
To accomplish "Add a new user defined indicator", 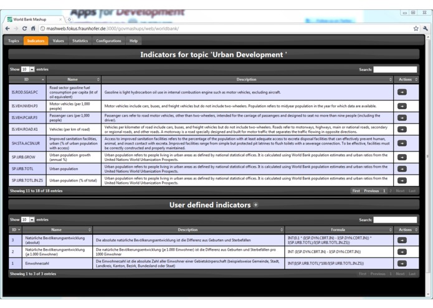I will [255, 205].
